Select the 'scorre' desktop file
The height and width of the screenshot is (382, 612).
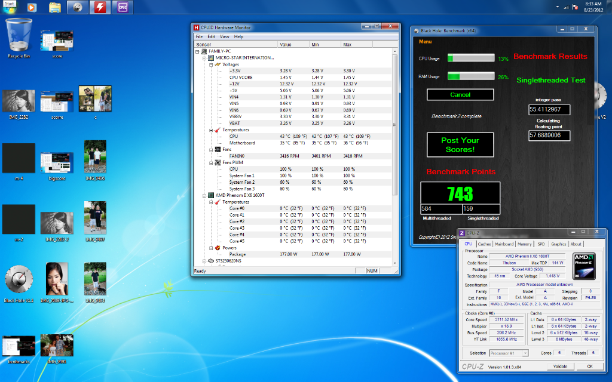coord(57,105)
